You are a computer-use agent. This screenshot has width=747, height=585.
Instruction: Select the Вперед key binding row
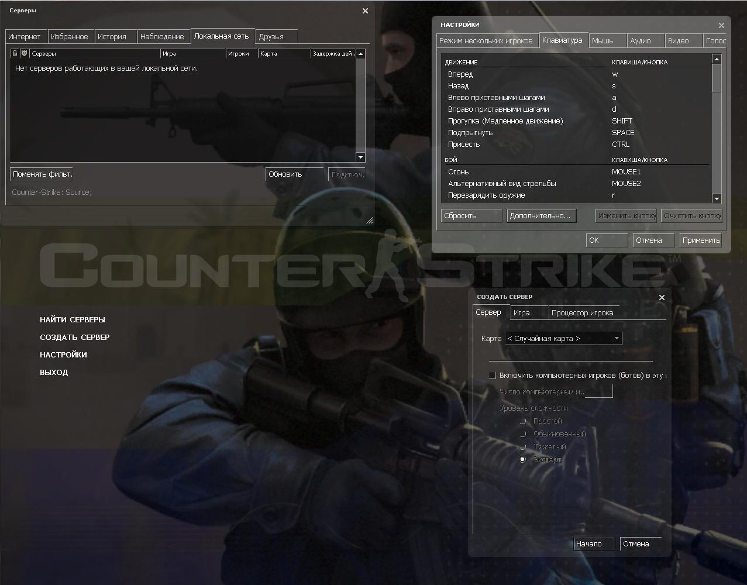coord(576,74)
